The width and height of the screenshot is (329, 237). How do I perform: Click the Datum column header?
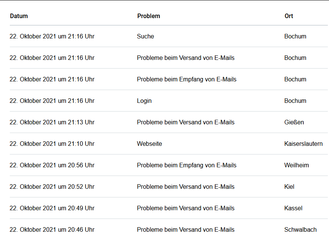coord(19,16)
